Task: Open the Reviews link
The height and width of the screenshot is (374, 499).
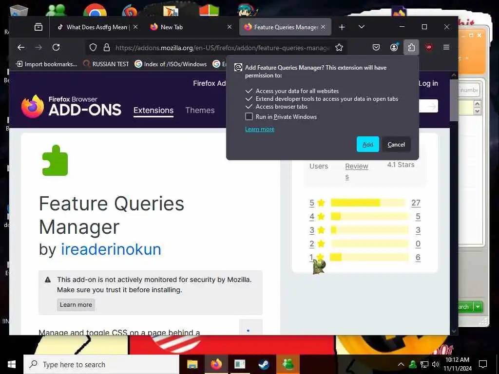Action: click(356, 171)
